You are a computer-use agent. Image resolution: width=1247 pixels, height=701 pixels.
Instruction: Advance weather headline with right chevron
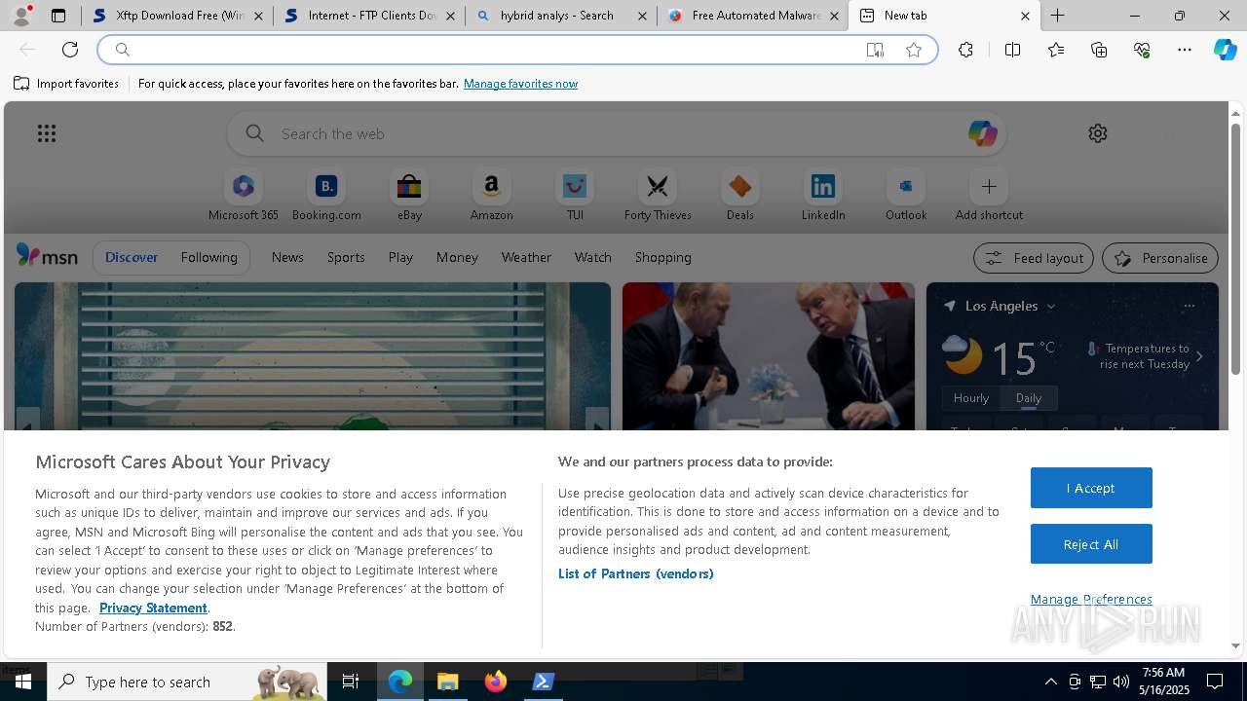click(1199, 356)
